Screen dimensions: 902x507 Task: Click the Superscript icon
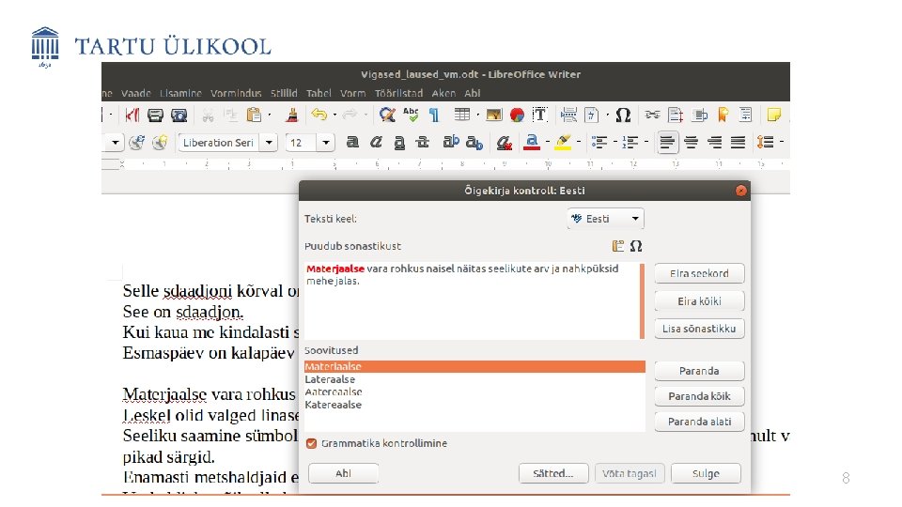pos(451,142)
